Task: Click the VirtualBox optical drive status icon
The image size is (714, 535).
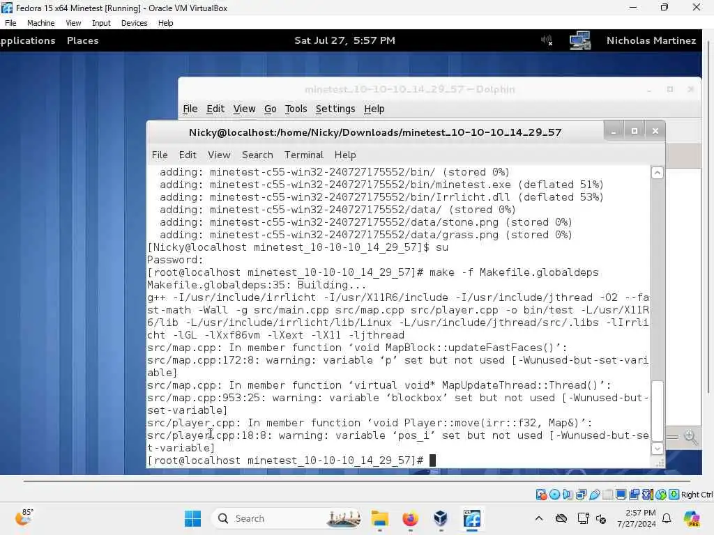Action: [554, 495]
